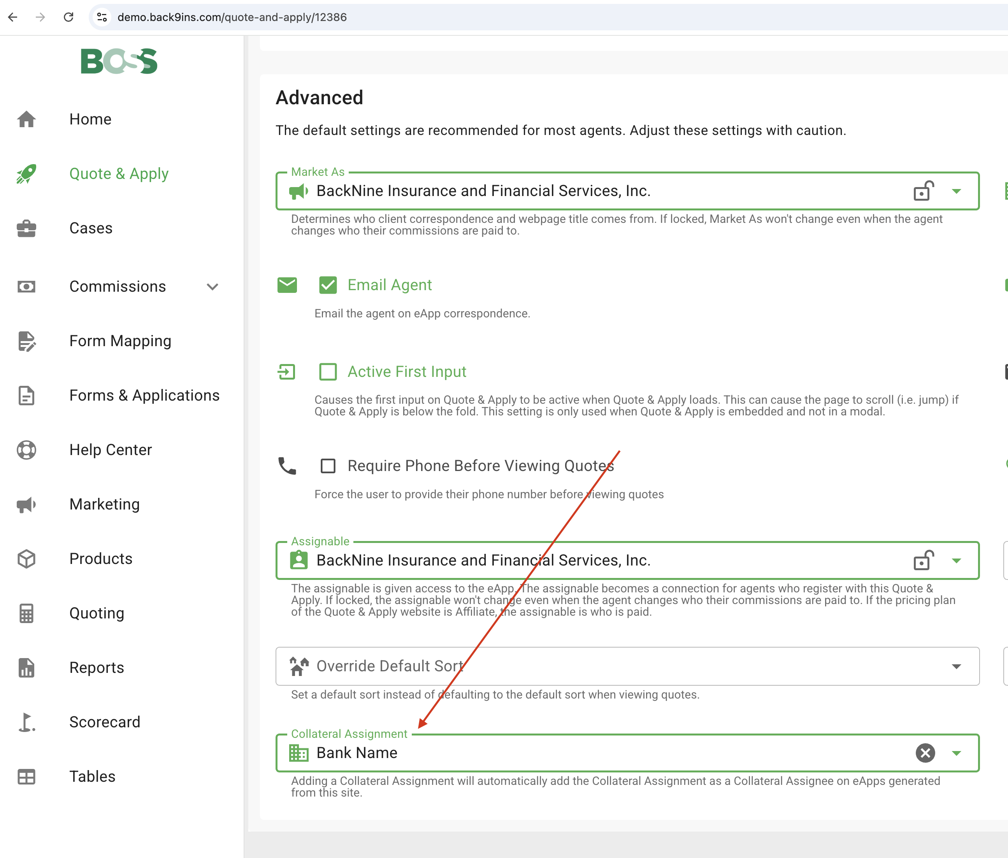Viewport: 1008px width, 858px height.
Task: Clear the Collateral Assignment Bank Name value
Action: tap(925, 753)
